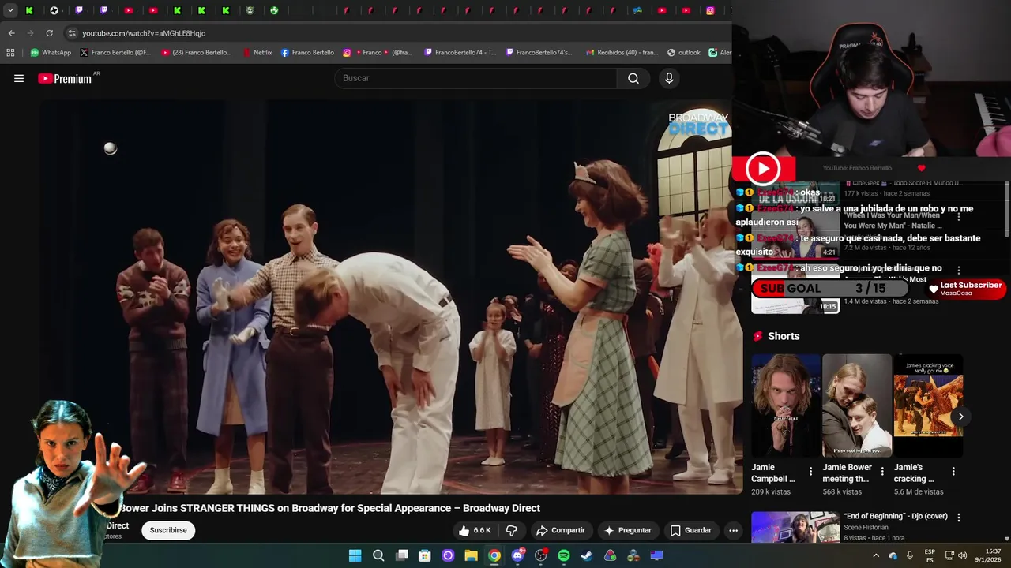This screenshot has height=568, width=1011.
Task: Expand the browser tab search dropdown
Action: coord(10,10)
